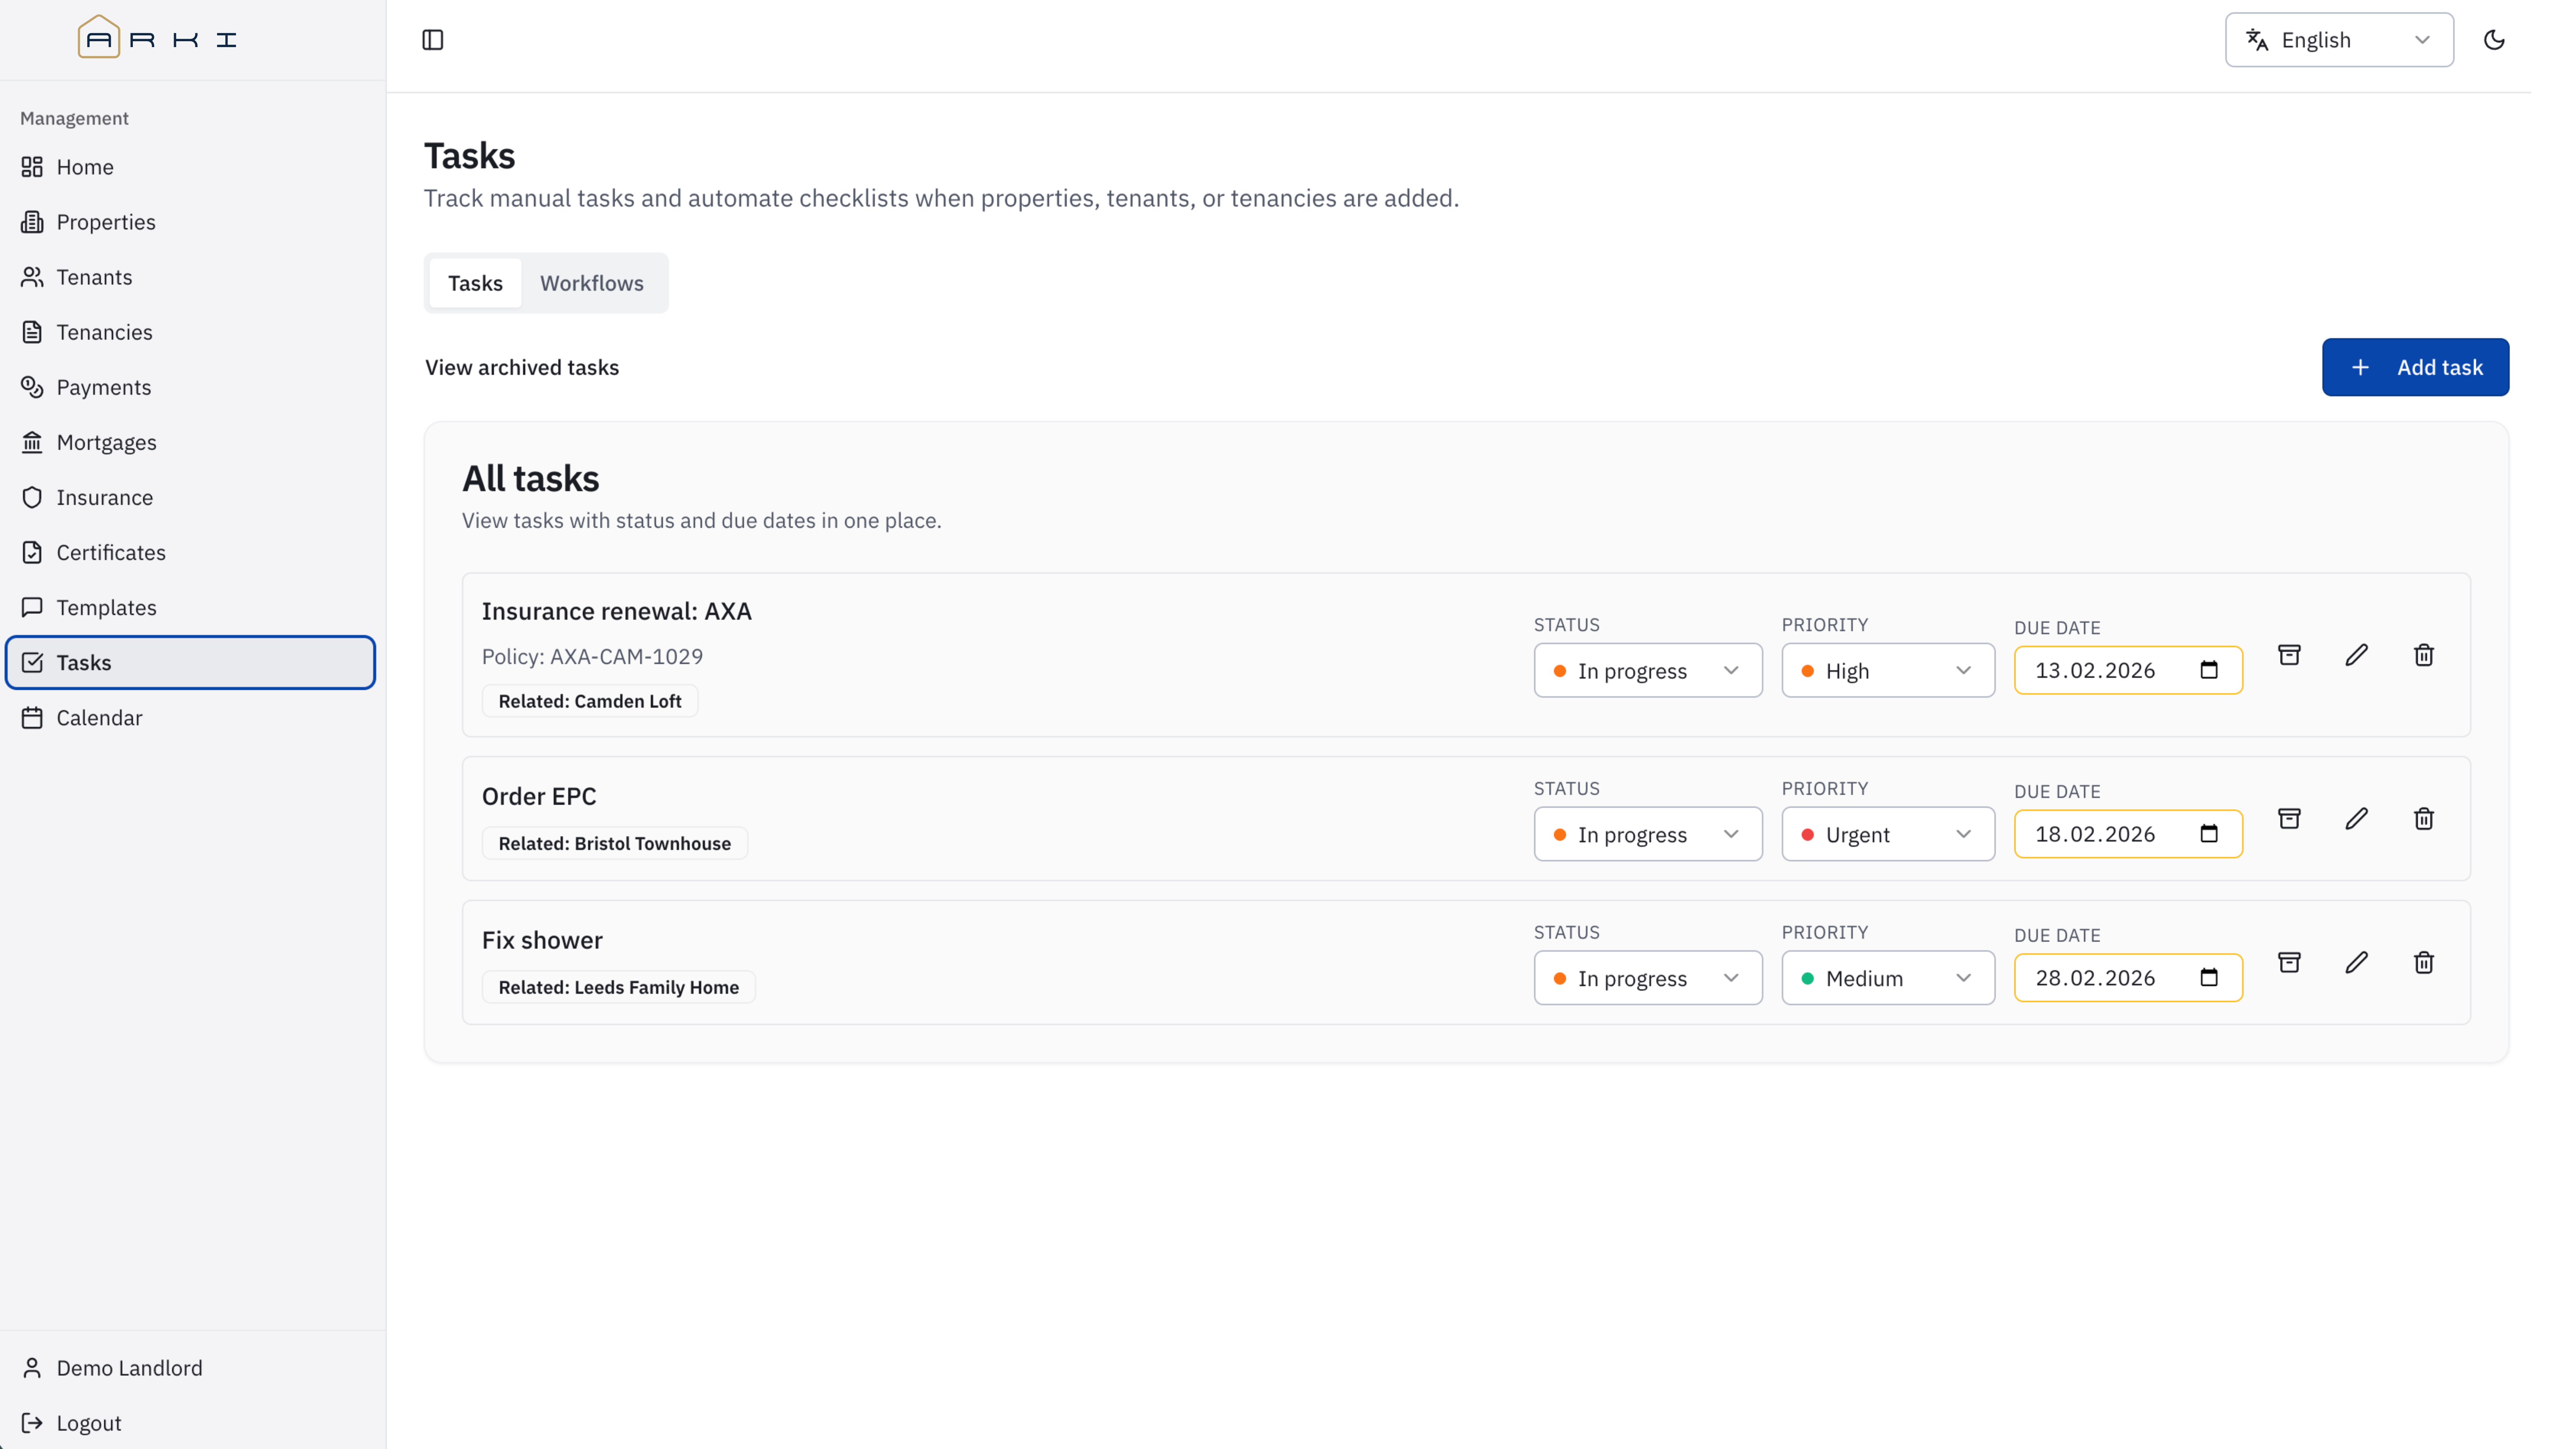Click Related: Camden Loft tag
The image size is (2576, 1449).
tap(590, 701)
